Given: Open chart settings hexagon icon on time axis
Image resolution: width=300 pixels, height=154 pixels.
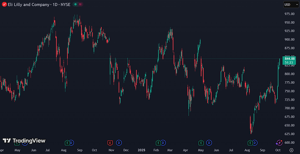Looking at the screenshot, I should pyautogui.click(x=291, y=150).
